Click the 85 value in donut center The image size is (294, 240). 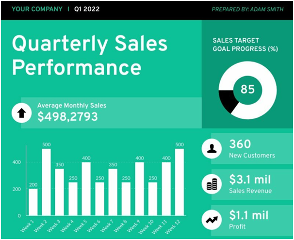(248, 89)
